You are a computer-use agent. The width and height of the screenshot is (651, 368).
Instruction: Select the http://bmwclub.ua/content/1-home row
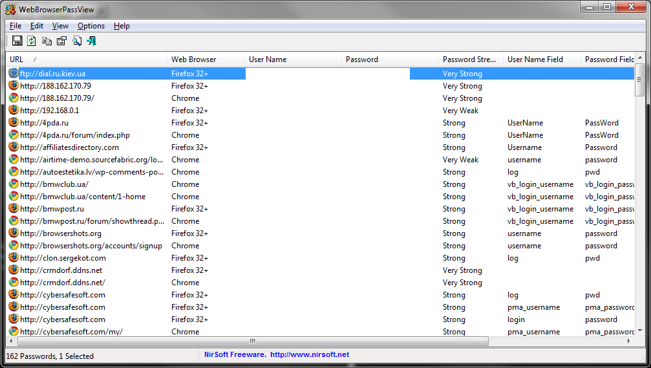pos(321,197)
